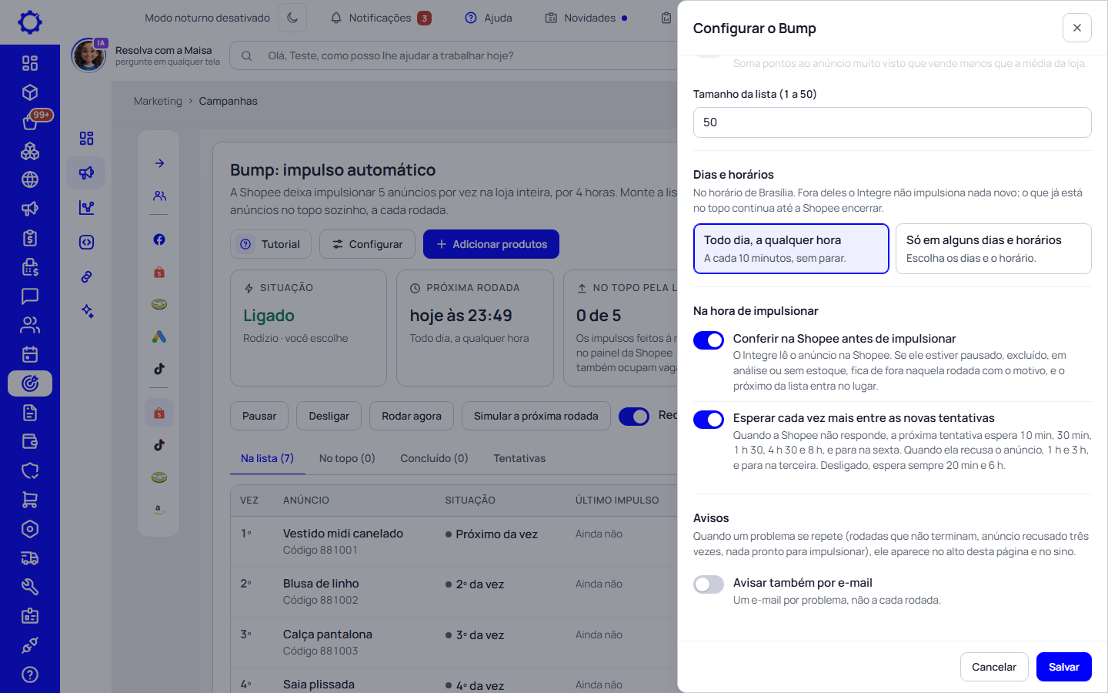Open Notificações in the top bar
Viewport: 1108px width, 693px height.
380,18
